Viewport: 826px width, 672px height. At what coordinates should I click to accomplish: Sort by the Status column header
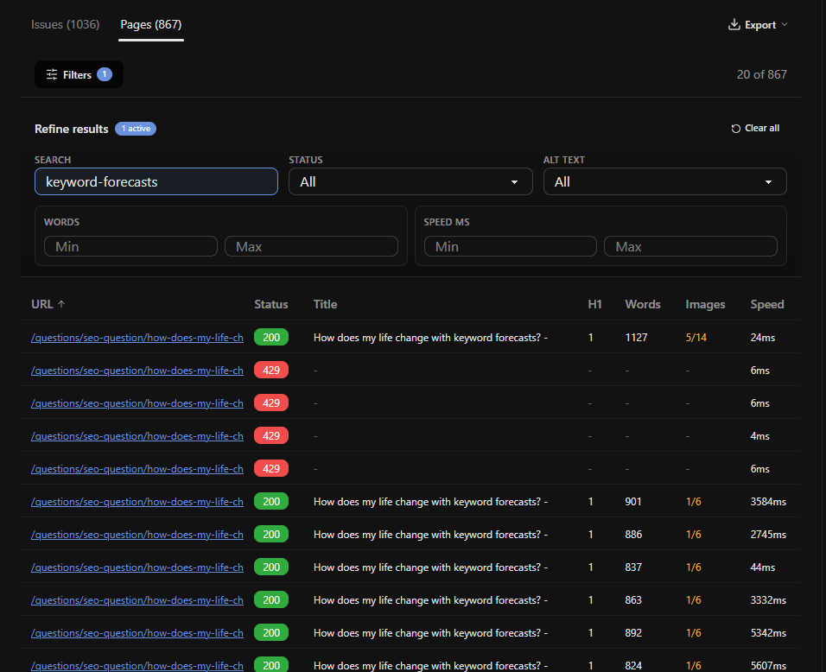[270, 304]
